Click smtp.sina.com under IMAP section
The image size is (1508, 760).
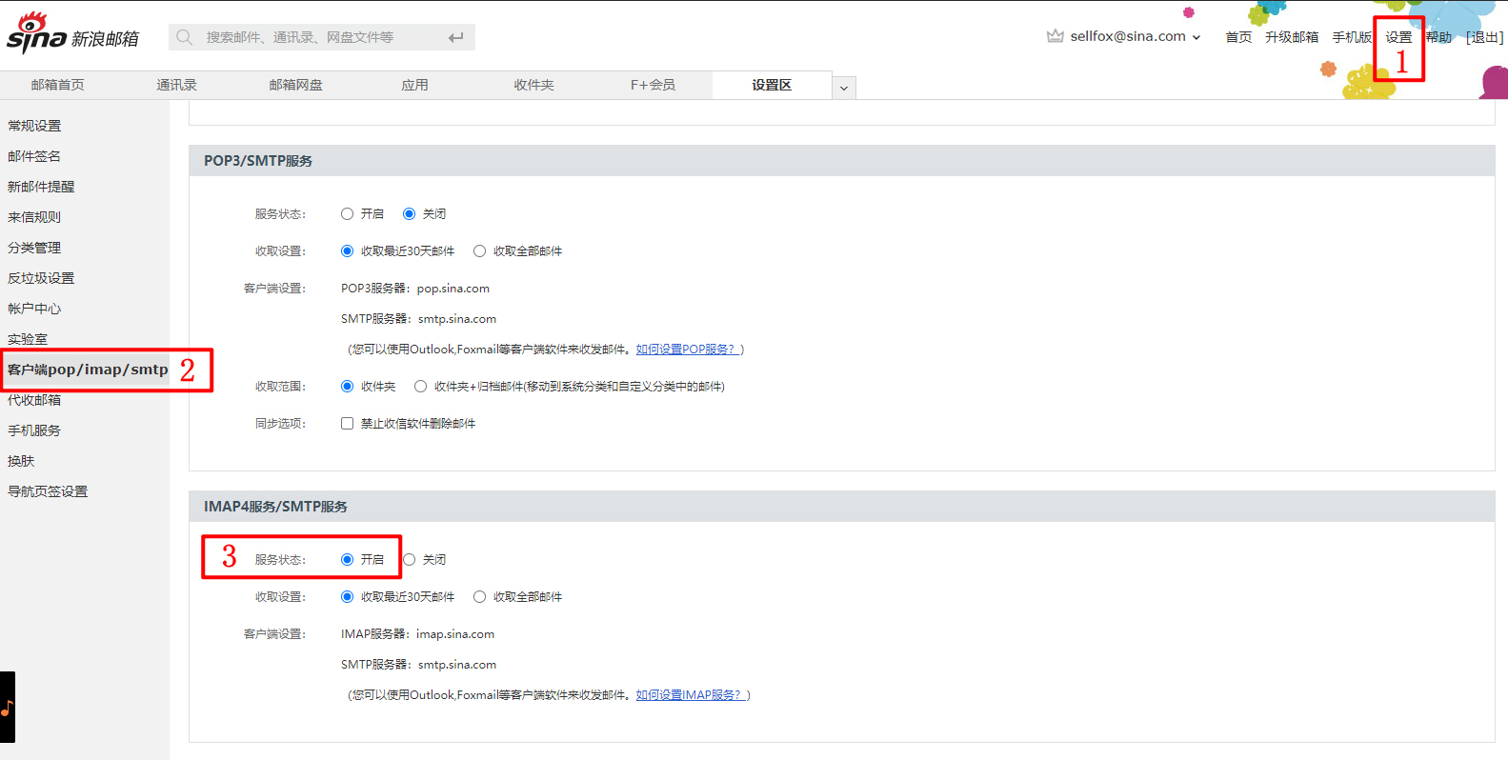point(457,665)
